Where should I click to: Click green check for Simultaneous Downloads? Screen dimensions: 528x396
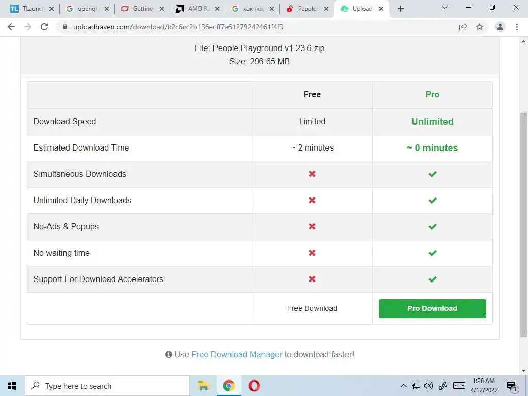(x=433, y=174)
